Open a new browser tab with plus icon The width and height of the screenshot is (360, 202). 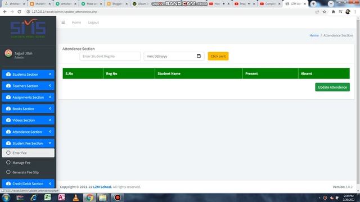click(x=313, y=4)
